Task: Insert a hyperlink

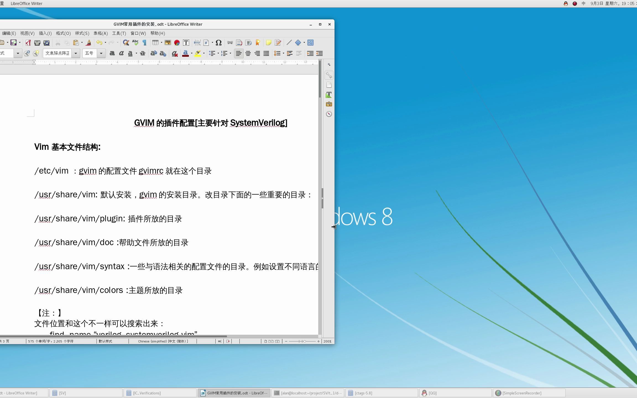Action: point(230,43)
